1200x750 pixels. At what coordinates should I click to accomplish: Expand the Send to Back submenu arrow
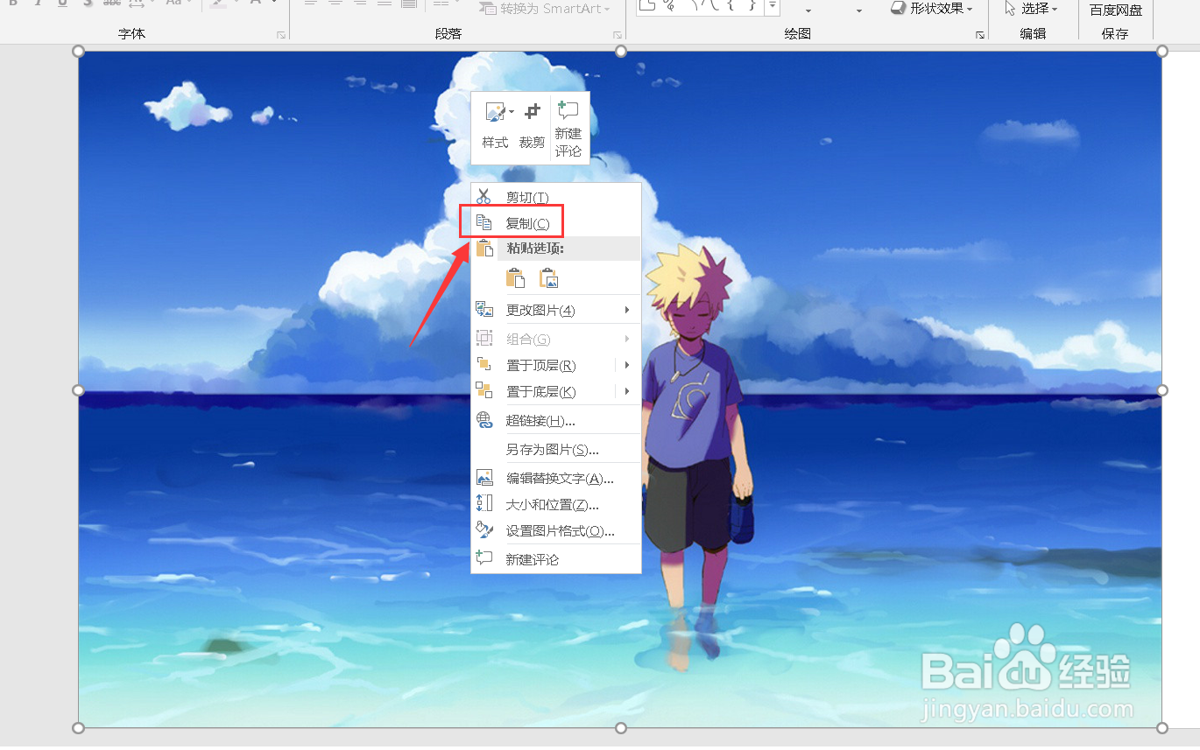627,391
